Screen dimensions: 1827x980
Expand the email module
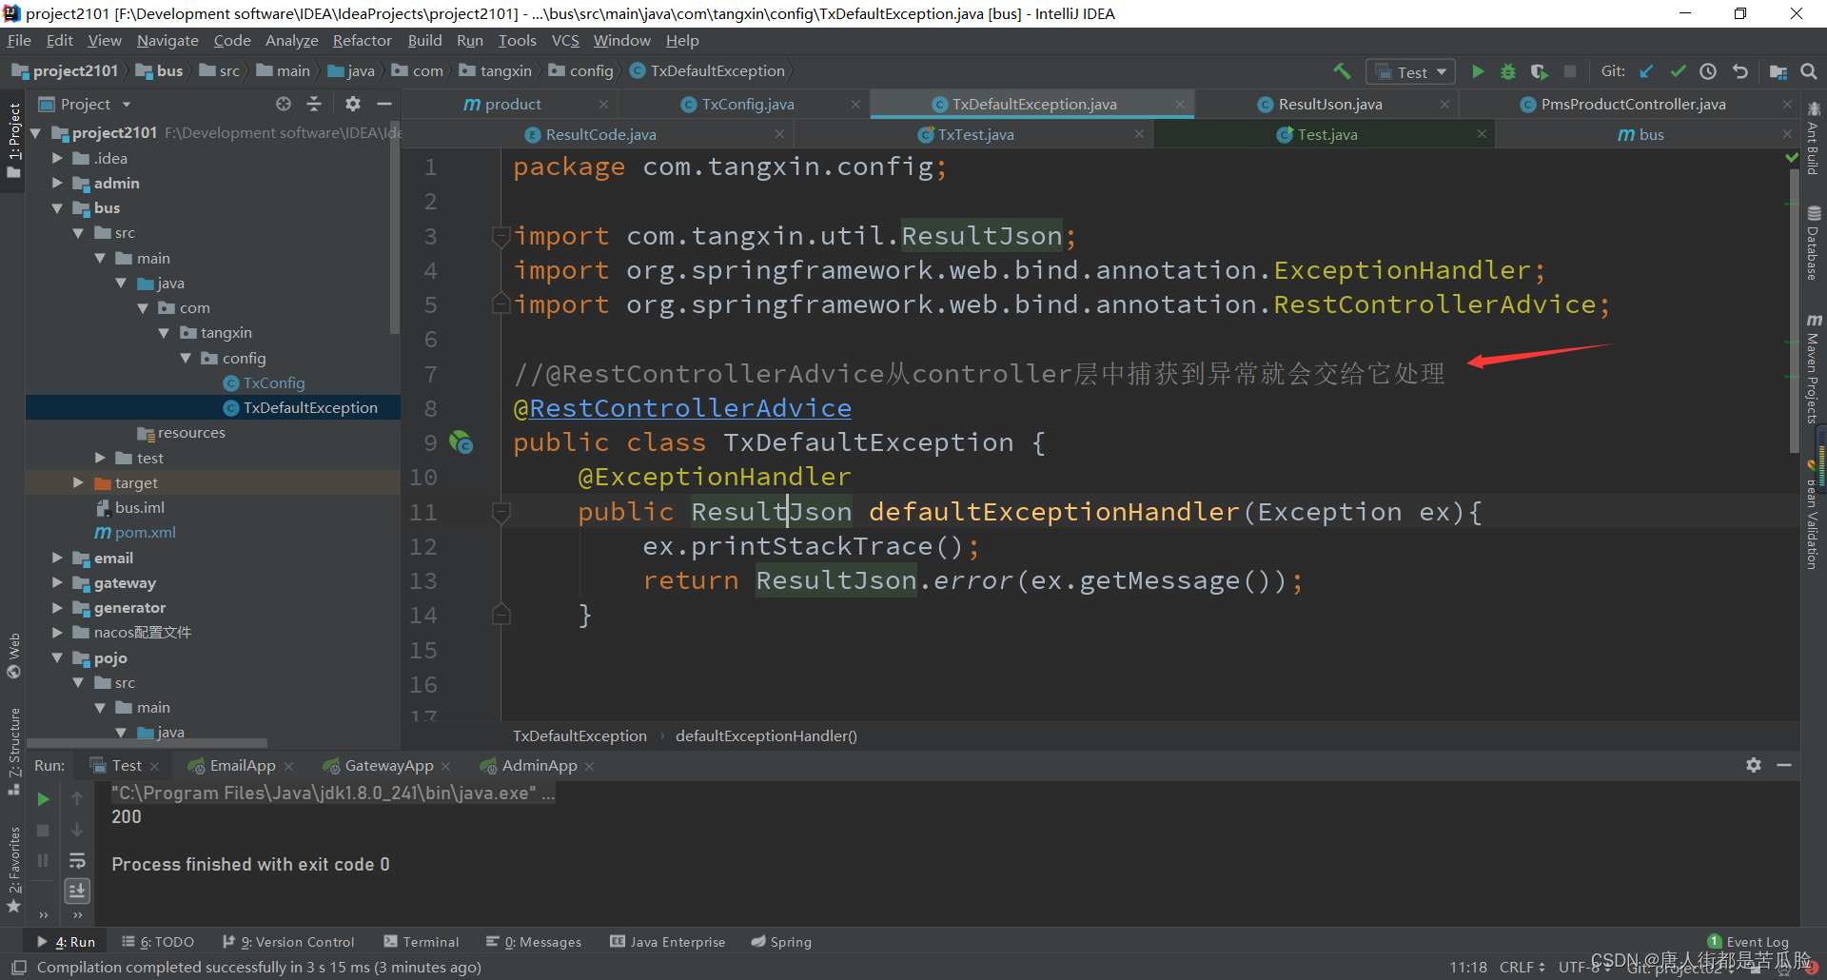(x=57, y=558)
